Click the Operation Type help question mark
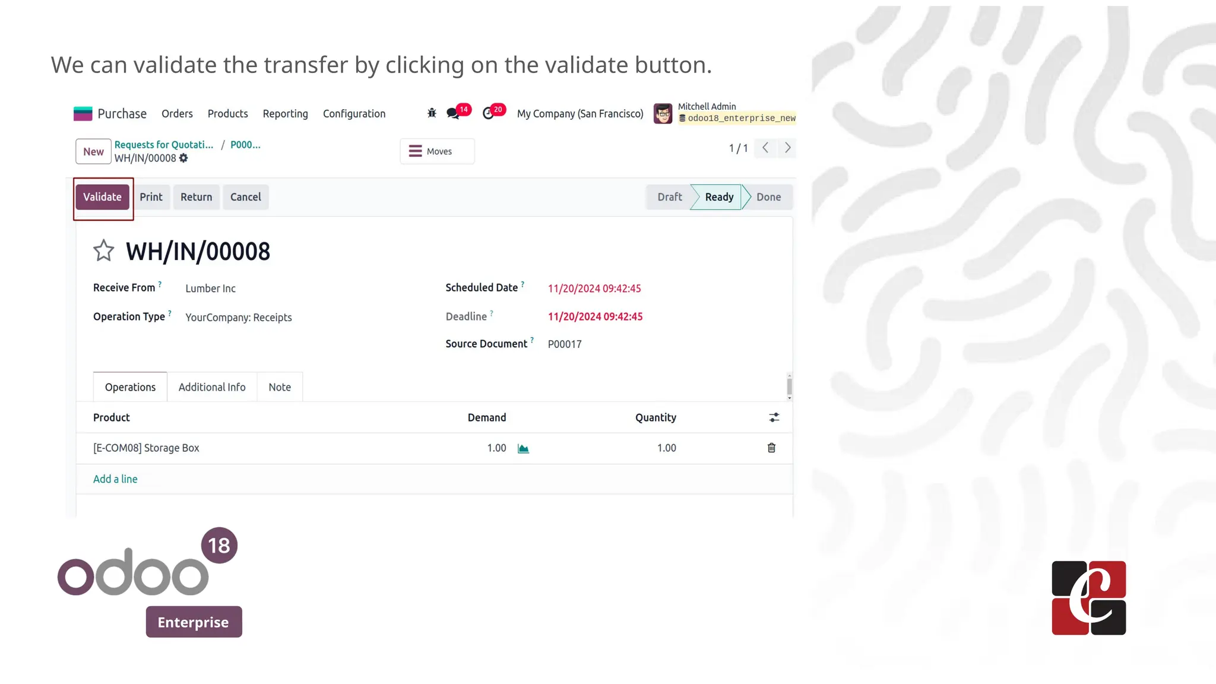Screen dimensions: 1216x684 tap(169, 313)
